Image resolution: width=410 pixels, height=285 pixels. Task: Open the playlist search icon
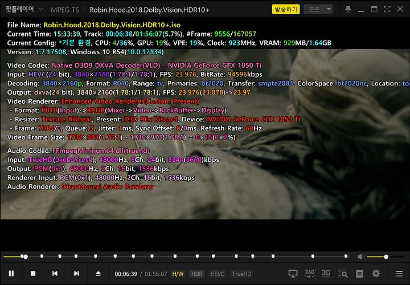[x=343, y=274]
